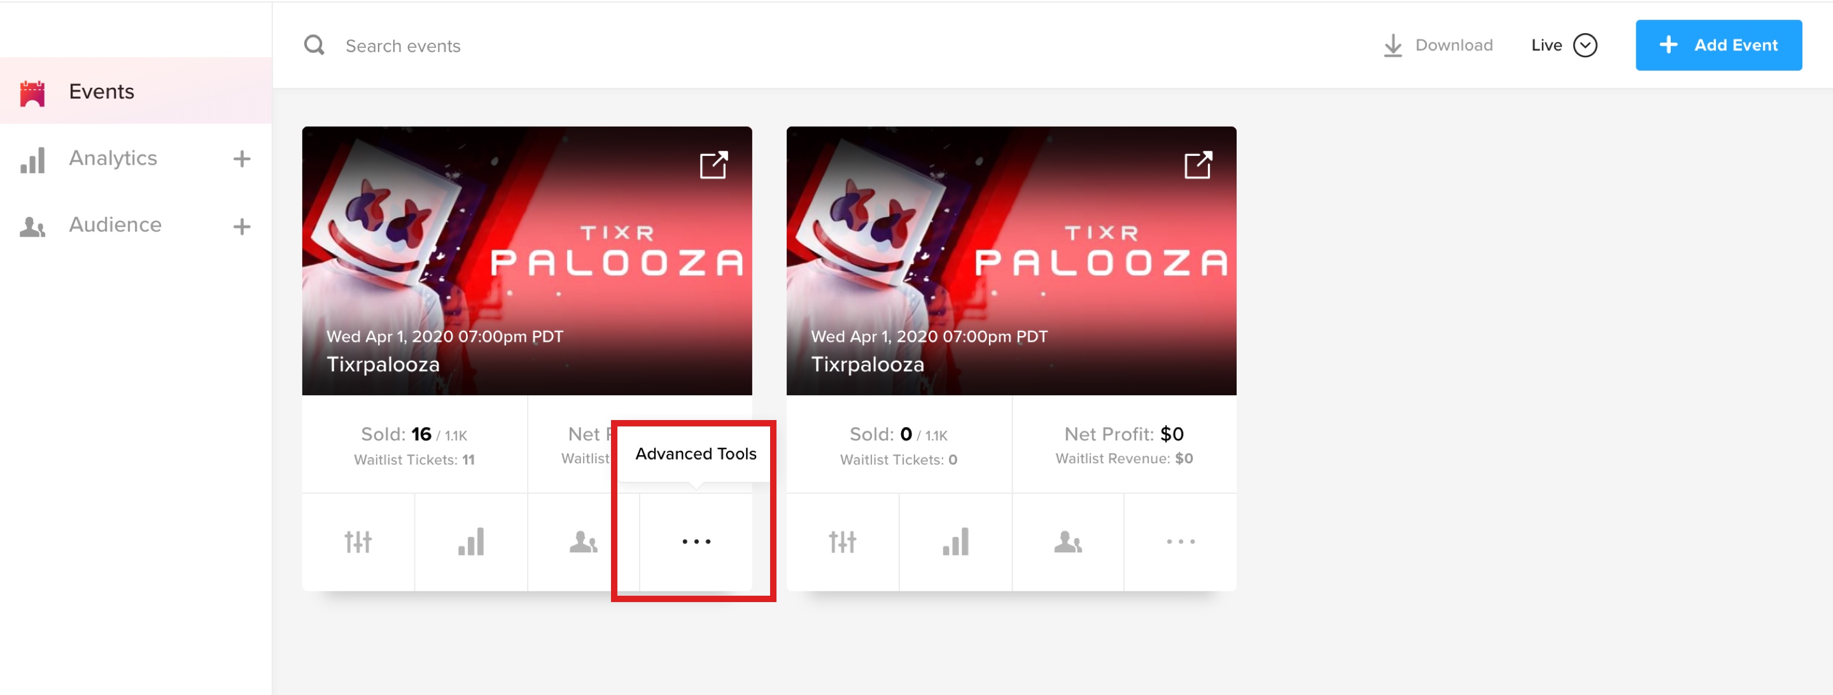The width and height of the screenshot is (1833, 695).
Task: Click the search magnifier icon
Action: tap(314, 46)
